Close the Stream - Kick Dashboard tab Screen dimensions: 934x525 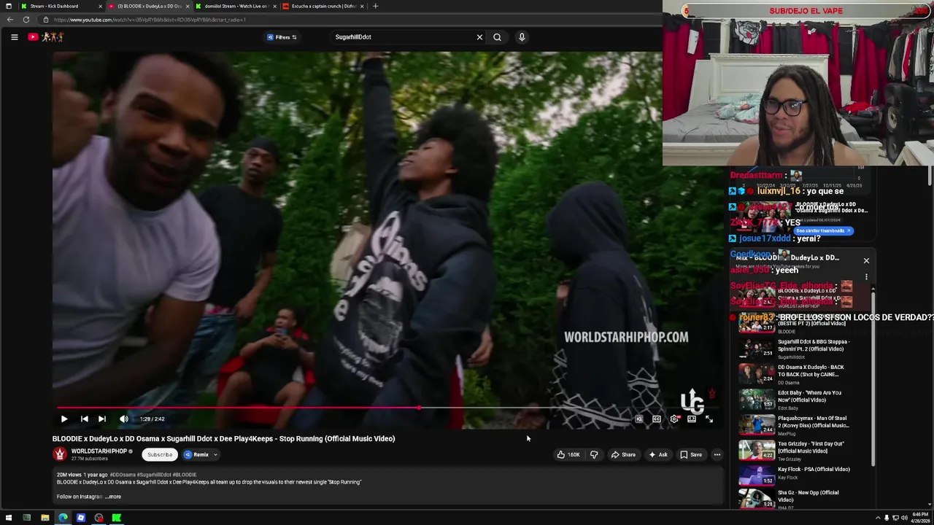pos(100,7)
